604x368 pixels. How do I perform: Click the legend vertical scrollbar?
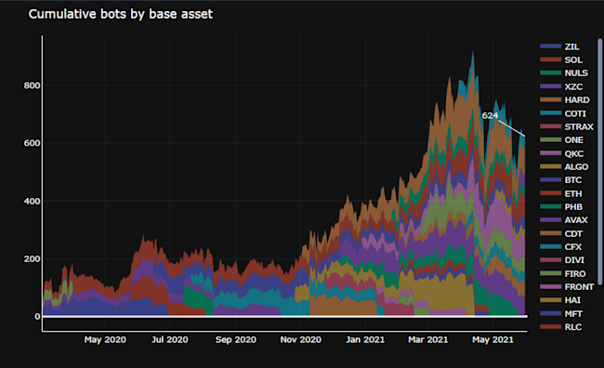[x=599, y=161]
